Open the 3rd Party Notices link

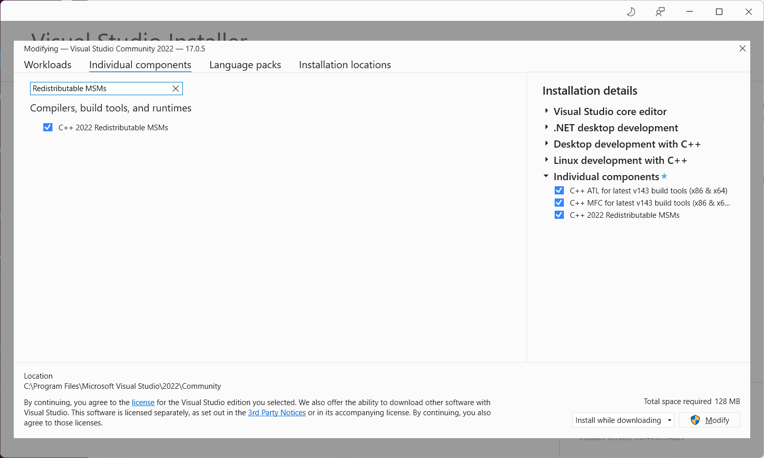[277, 413]
